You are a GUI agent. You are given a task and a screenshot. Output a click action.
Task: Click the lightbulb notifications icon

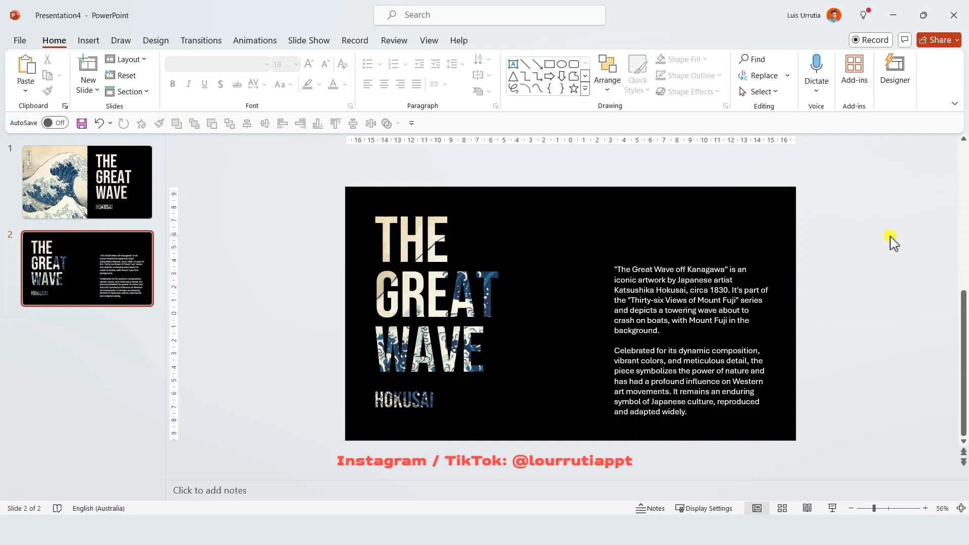864,15
